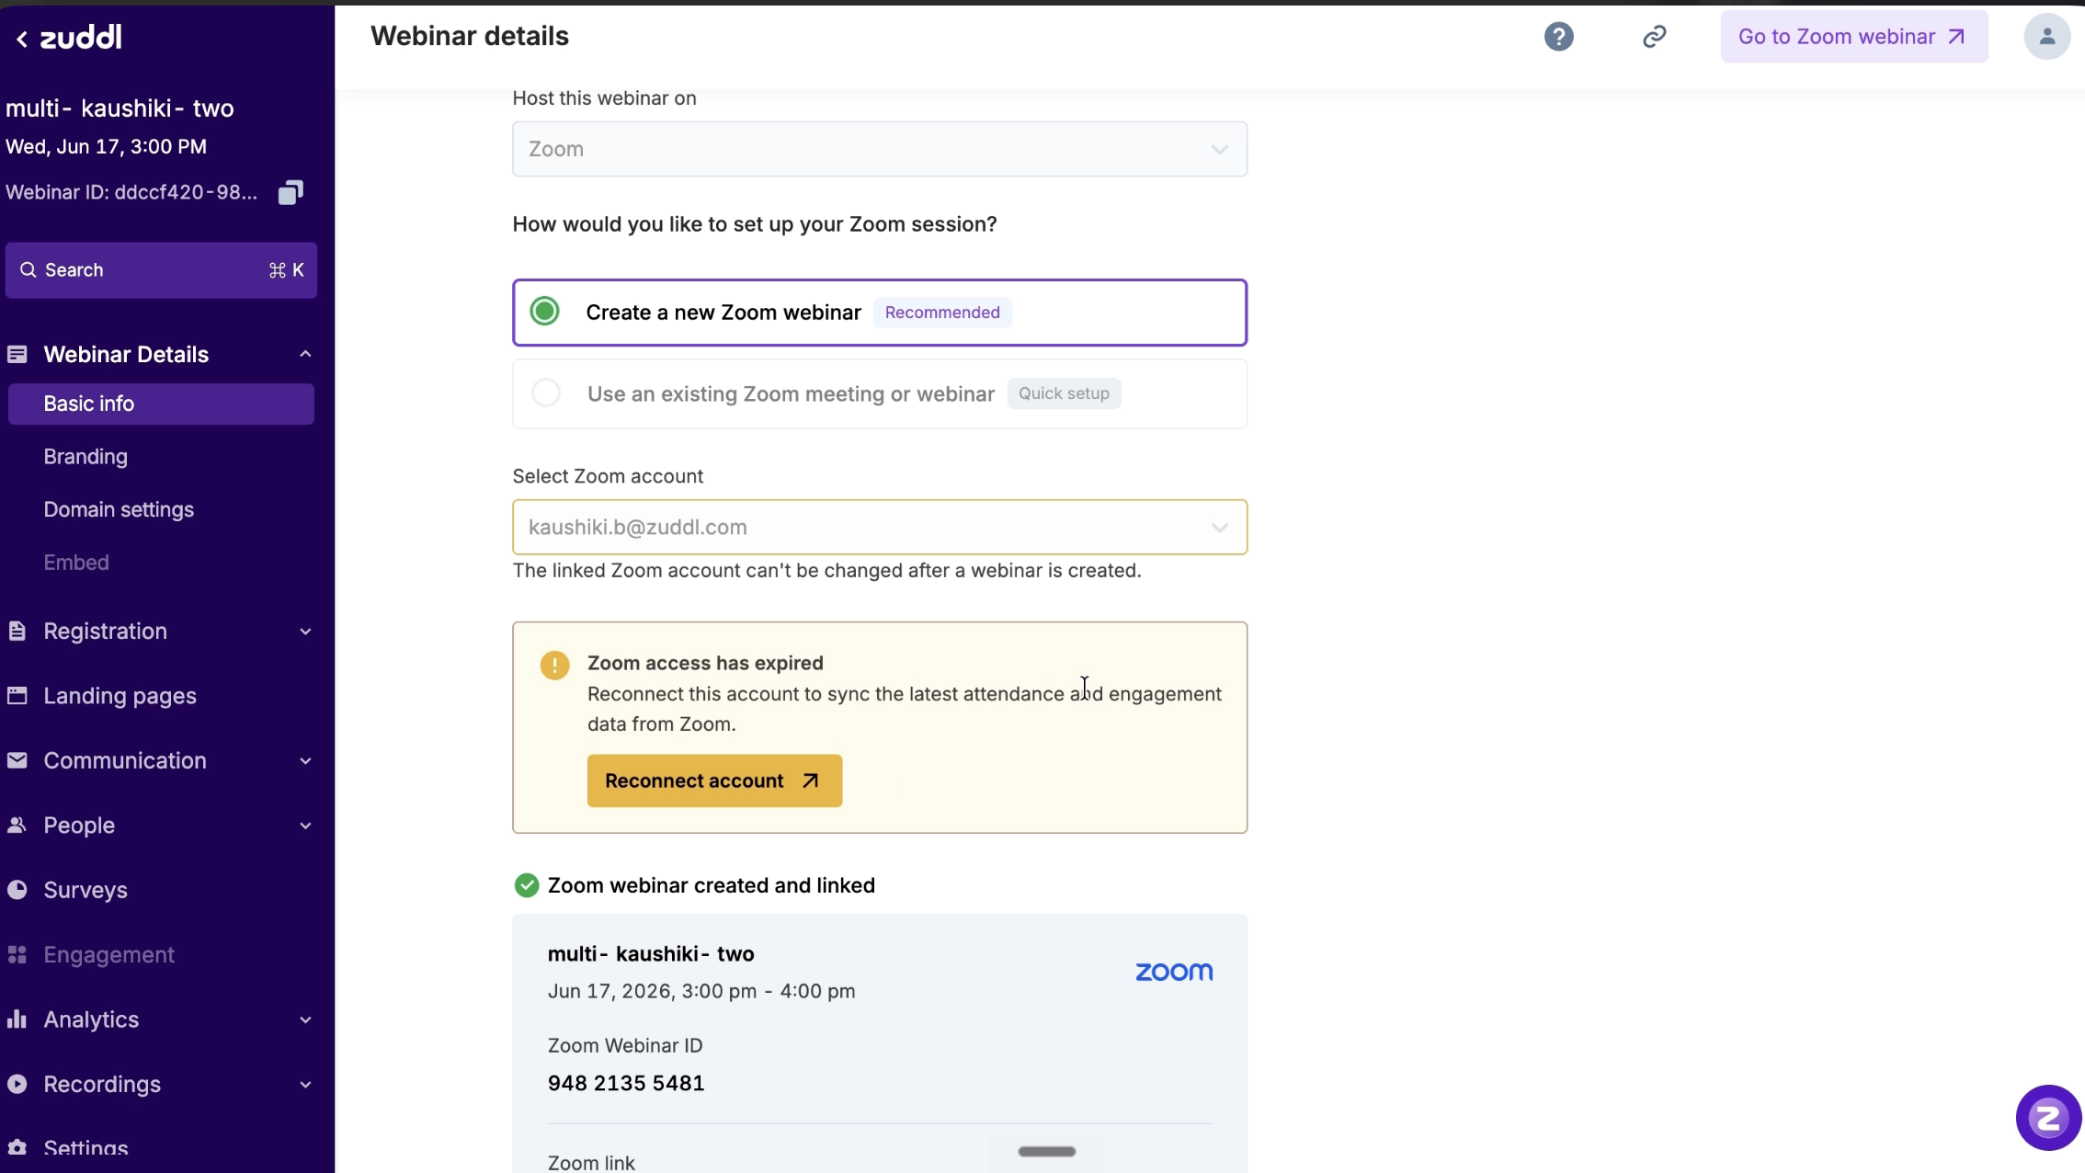The image size is (2085, 1173).
Task: Expand the Analytics section chevron
Action: point(305,1019)
